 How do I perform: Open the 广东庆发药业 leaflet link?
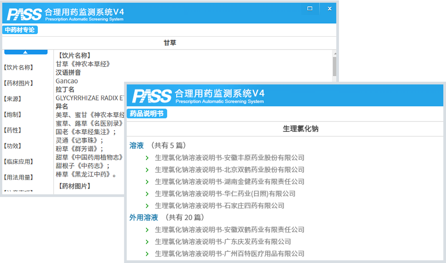pyautogui.click(x=223, y=242)
